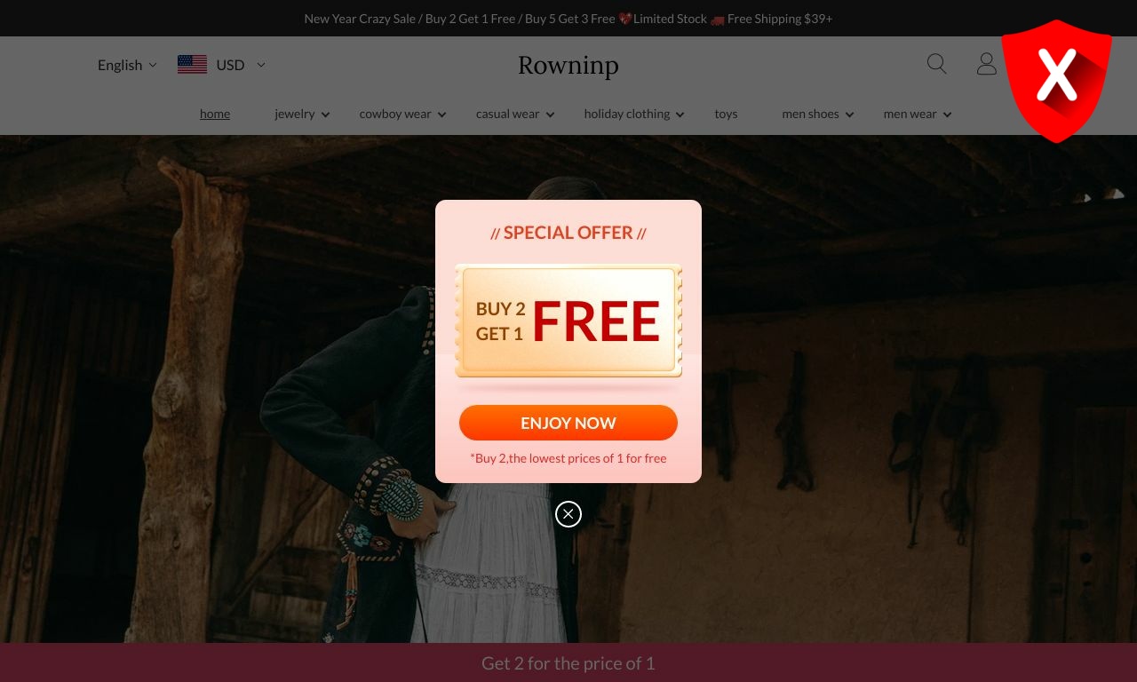Expand the cowboy wear submenu arrow
Image resolution: width=1137 pixels, height=682 pixels.
point(441,115)
